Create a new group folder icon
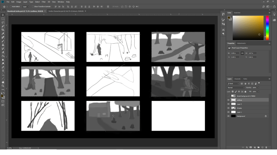This screenshot has height=155, width=277. tap(258, 147)
